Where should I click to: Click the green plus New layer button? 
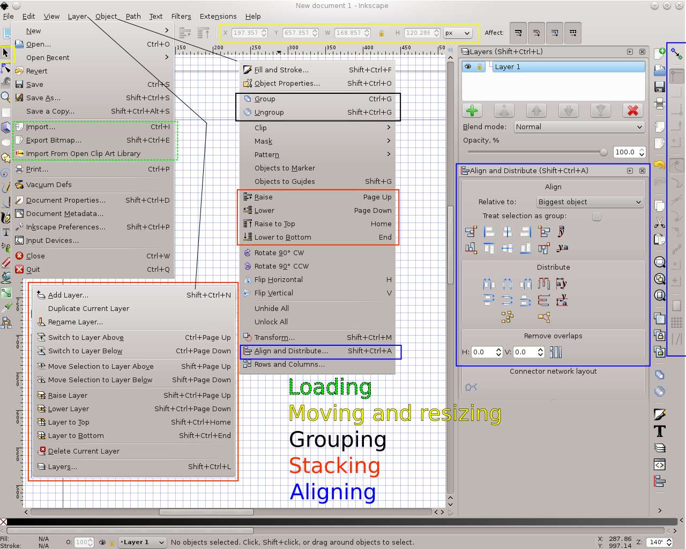pos(472,111)
